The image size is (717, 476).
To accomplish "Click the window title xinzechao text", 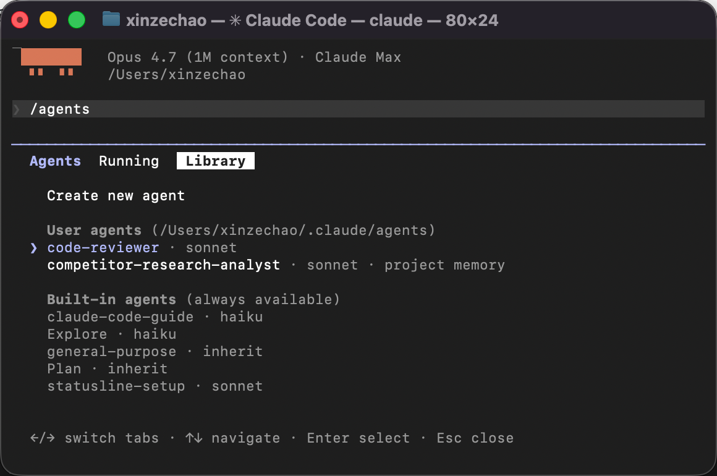I will click(166, 20).
